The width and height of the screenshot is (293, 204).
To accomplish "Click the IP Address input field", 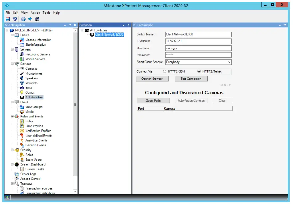I will [198, 41].
